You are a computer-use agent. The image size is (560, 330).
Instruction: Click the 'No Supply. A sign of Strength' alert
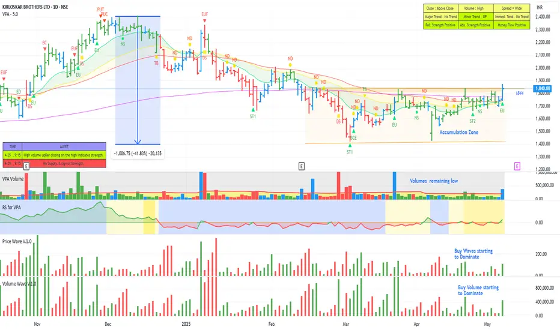(64, 163)
